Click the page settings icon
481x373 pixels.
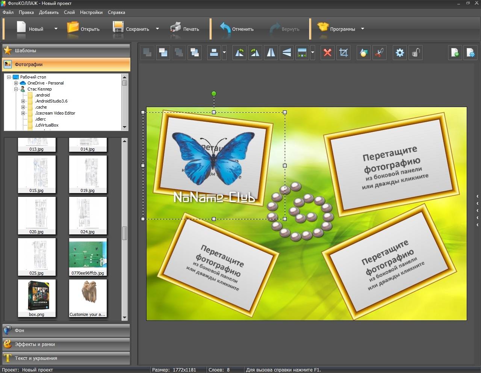pyautogui.click(x=471, y=53)
